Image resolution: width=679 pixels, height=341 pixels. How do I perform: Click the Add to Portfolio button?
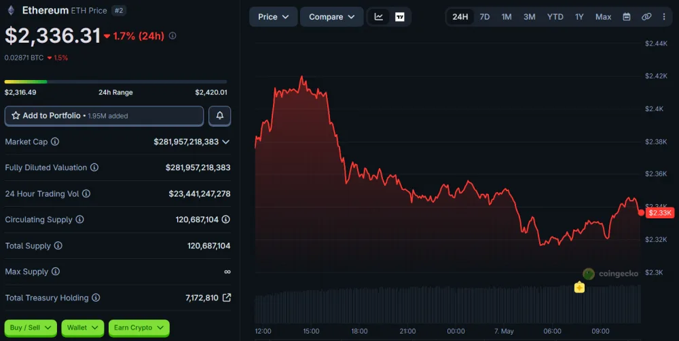pyautogui.click(x=104, y=115)
